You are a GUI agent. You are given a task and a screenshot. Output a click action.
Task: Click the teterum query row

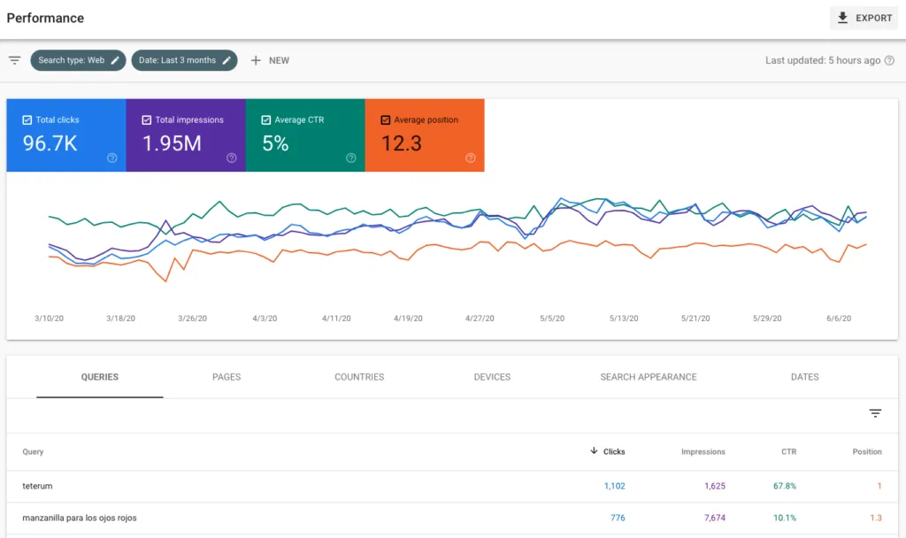(452, 486)
